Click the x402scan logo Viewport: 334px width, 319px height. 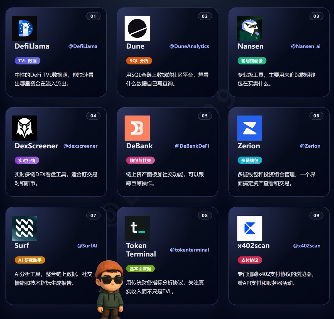click(249, 228)
